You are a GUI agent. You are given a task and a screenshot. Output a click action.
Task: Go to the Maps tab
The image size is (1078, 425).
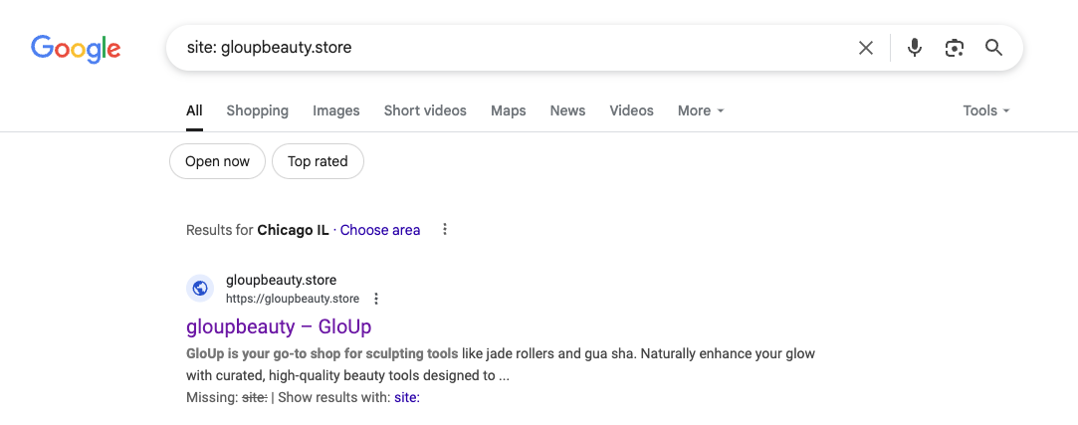point(508,110)
